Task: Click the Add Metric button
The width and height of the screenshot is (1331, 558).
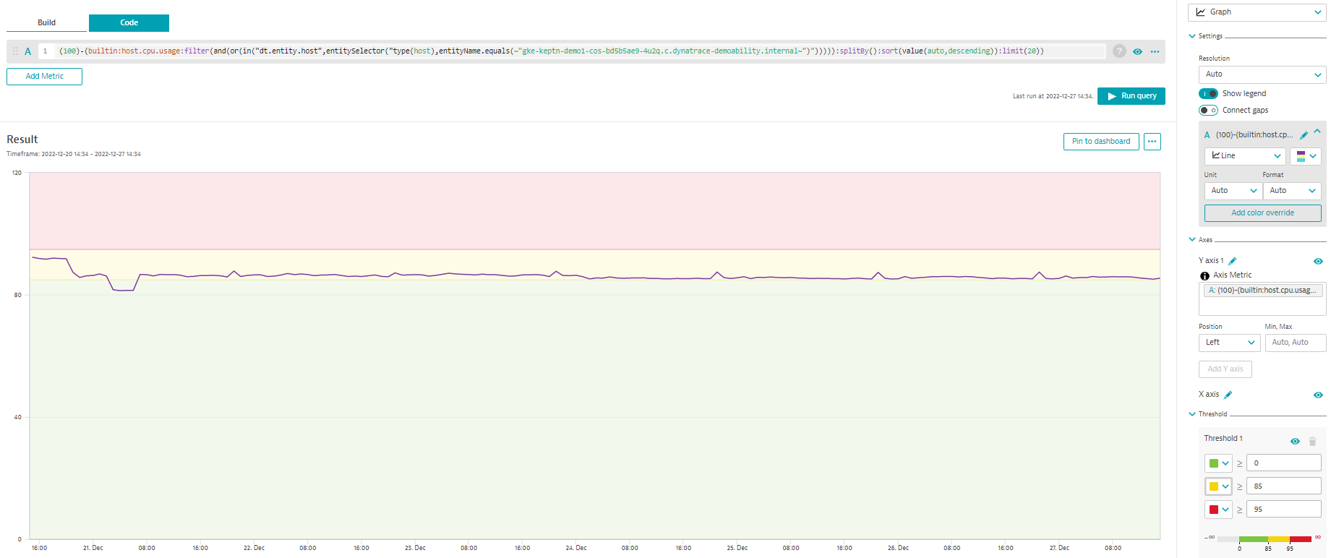Action: tap(44, 76)
